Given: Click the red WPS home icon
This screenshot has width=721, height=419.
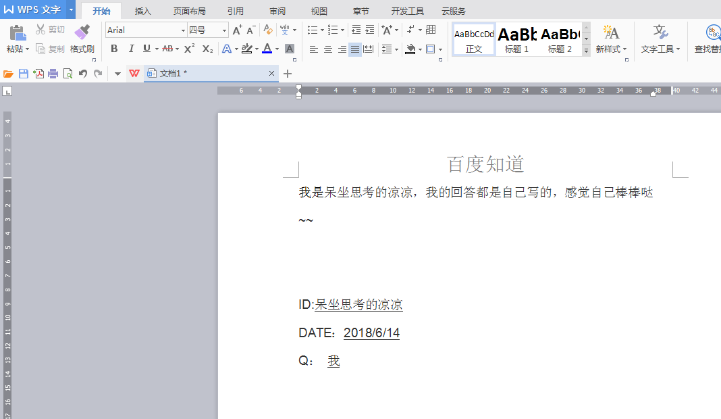Looking at the screenshot, I should tap(134, 74).
